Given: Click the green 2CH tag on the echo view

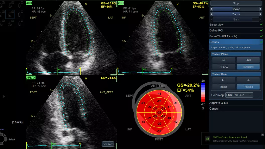Looking at the screenshot, I should pyautogui.click(x=121, y=3).
